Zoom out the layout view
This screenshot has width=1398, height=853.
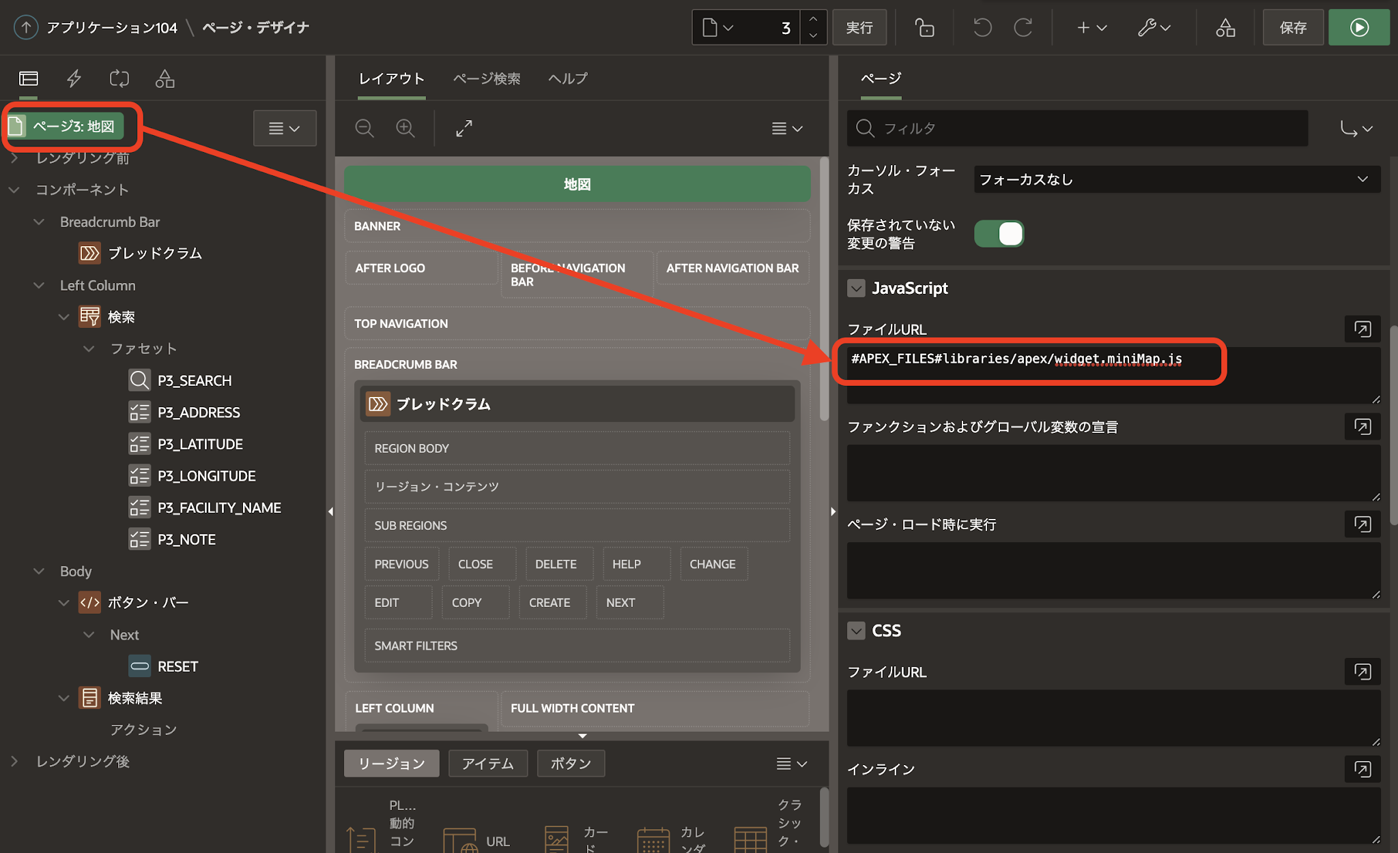(365, 128)
